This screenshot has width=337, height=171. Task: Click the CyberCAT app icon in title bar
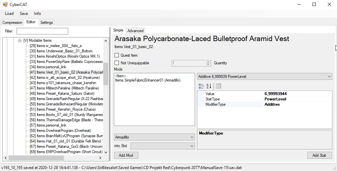5,4
